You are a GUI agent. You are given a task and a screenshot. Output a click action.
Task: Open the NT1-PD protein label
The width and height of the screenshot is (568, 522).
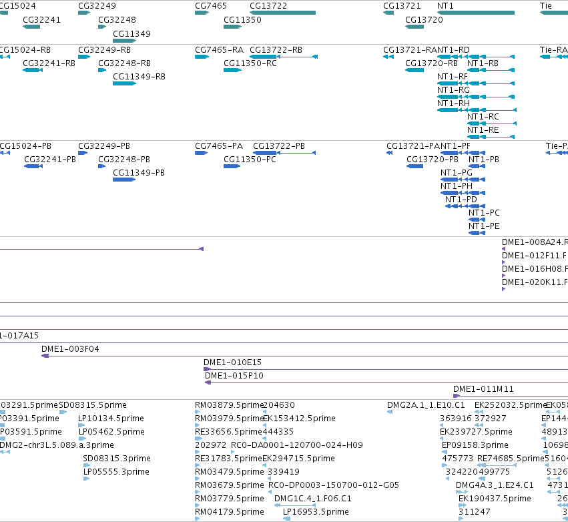tap(461, 200)
